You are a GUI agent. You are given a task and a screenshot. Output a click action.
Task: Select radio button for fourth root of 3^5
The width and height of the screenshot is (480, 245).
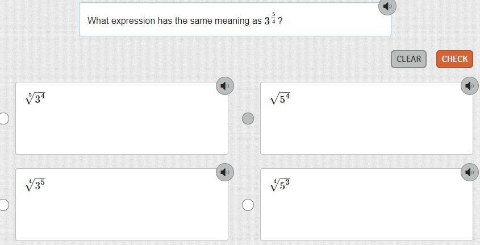point(3,205)
